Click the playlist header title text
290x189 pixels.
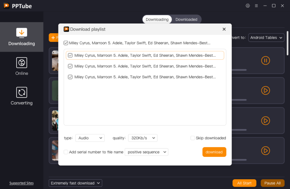(x=140, y=43)
